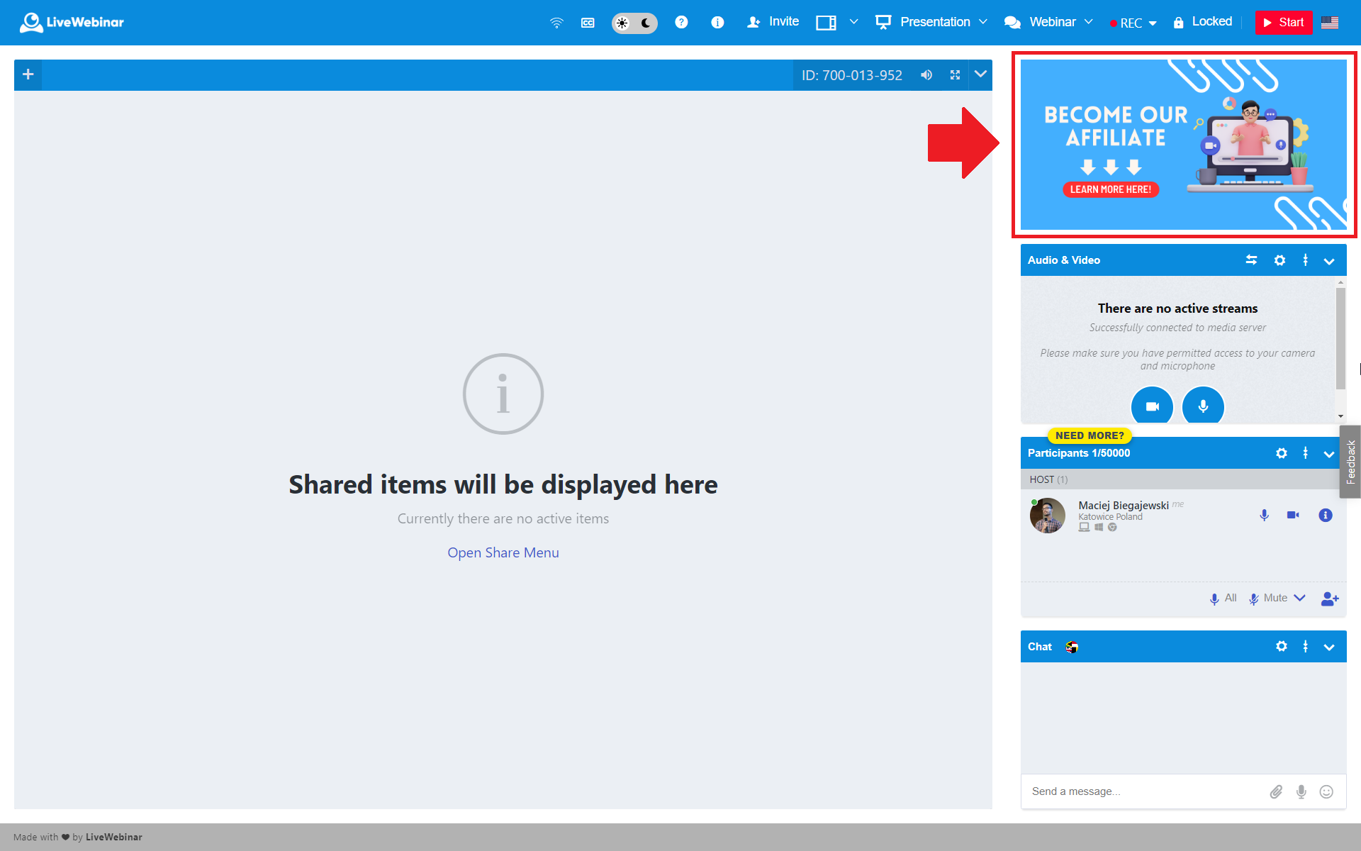Click the red Start button

(1284, 23)
